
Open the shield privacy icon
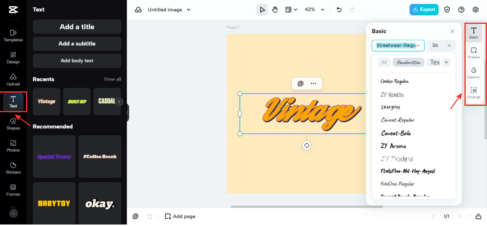447,10
